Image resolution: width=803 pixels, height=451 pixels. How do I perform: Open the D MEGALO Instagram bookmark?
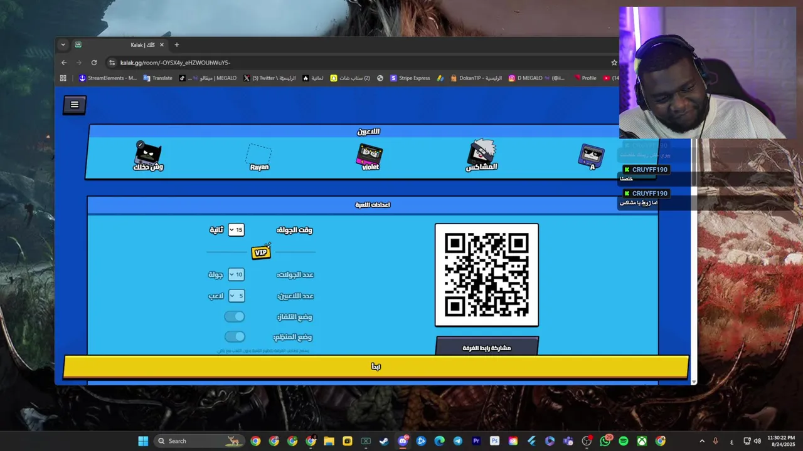click(x=536, y=78)
